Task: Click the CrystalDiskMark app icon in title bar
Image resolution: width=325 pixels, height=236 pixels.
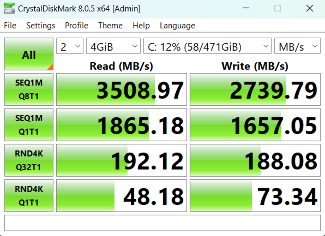Action: [x=9, y=8]
